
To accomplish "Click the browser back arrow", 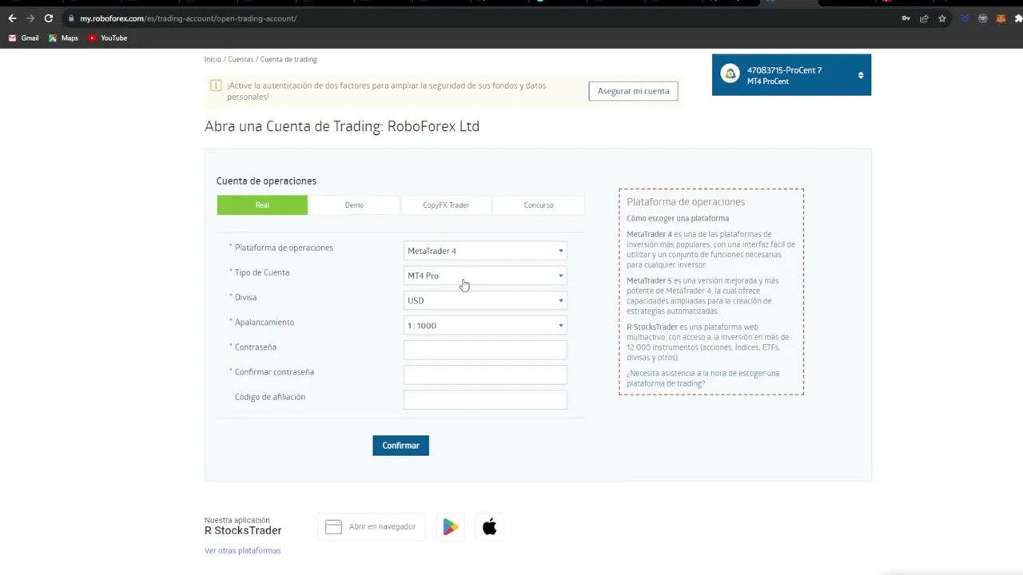I will 12,18.
